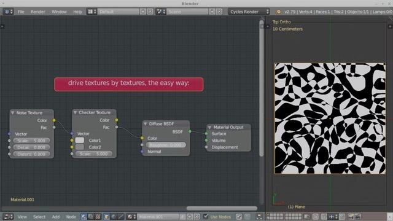This screenshot has width=393, height=221.
Task: Click the OpenGL render animation icon
Action: click(357, 217)
